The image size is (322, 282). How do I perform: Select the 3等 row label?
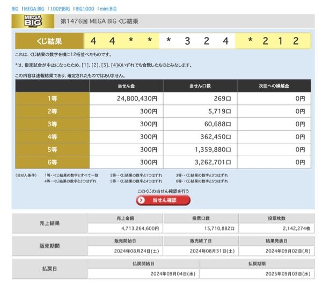pyautogui.click(x=53, y=124)
